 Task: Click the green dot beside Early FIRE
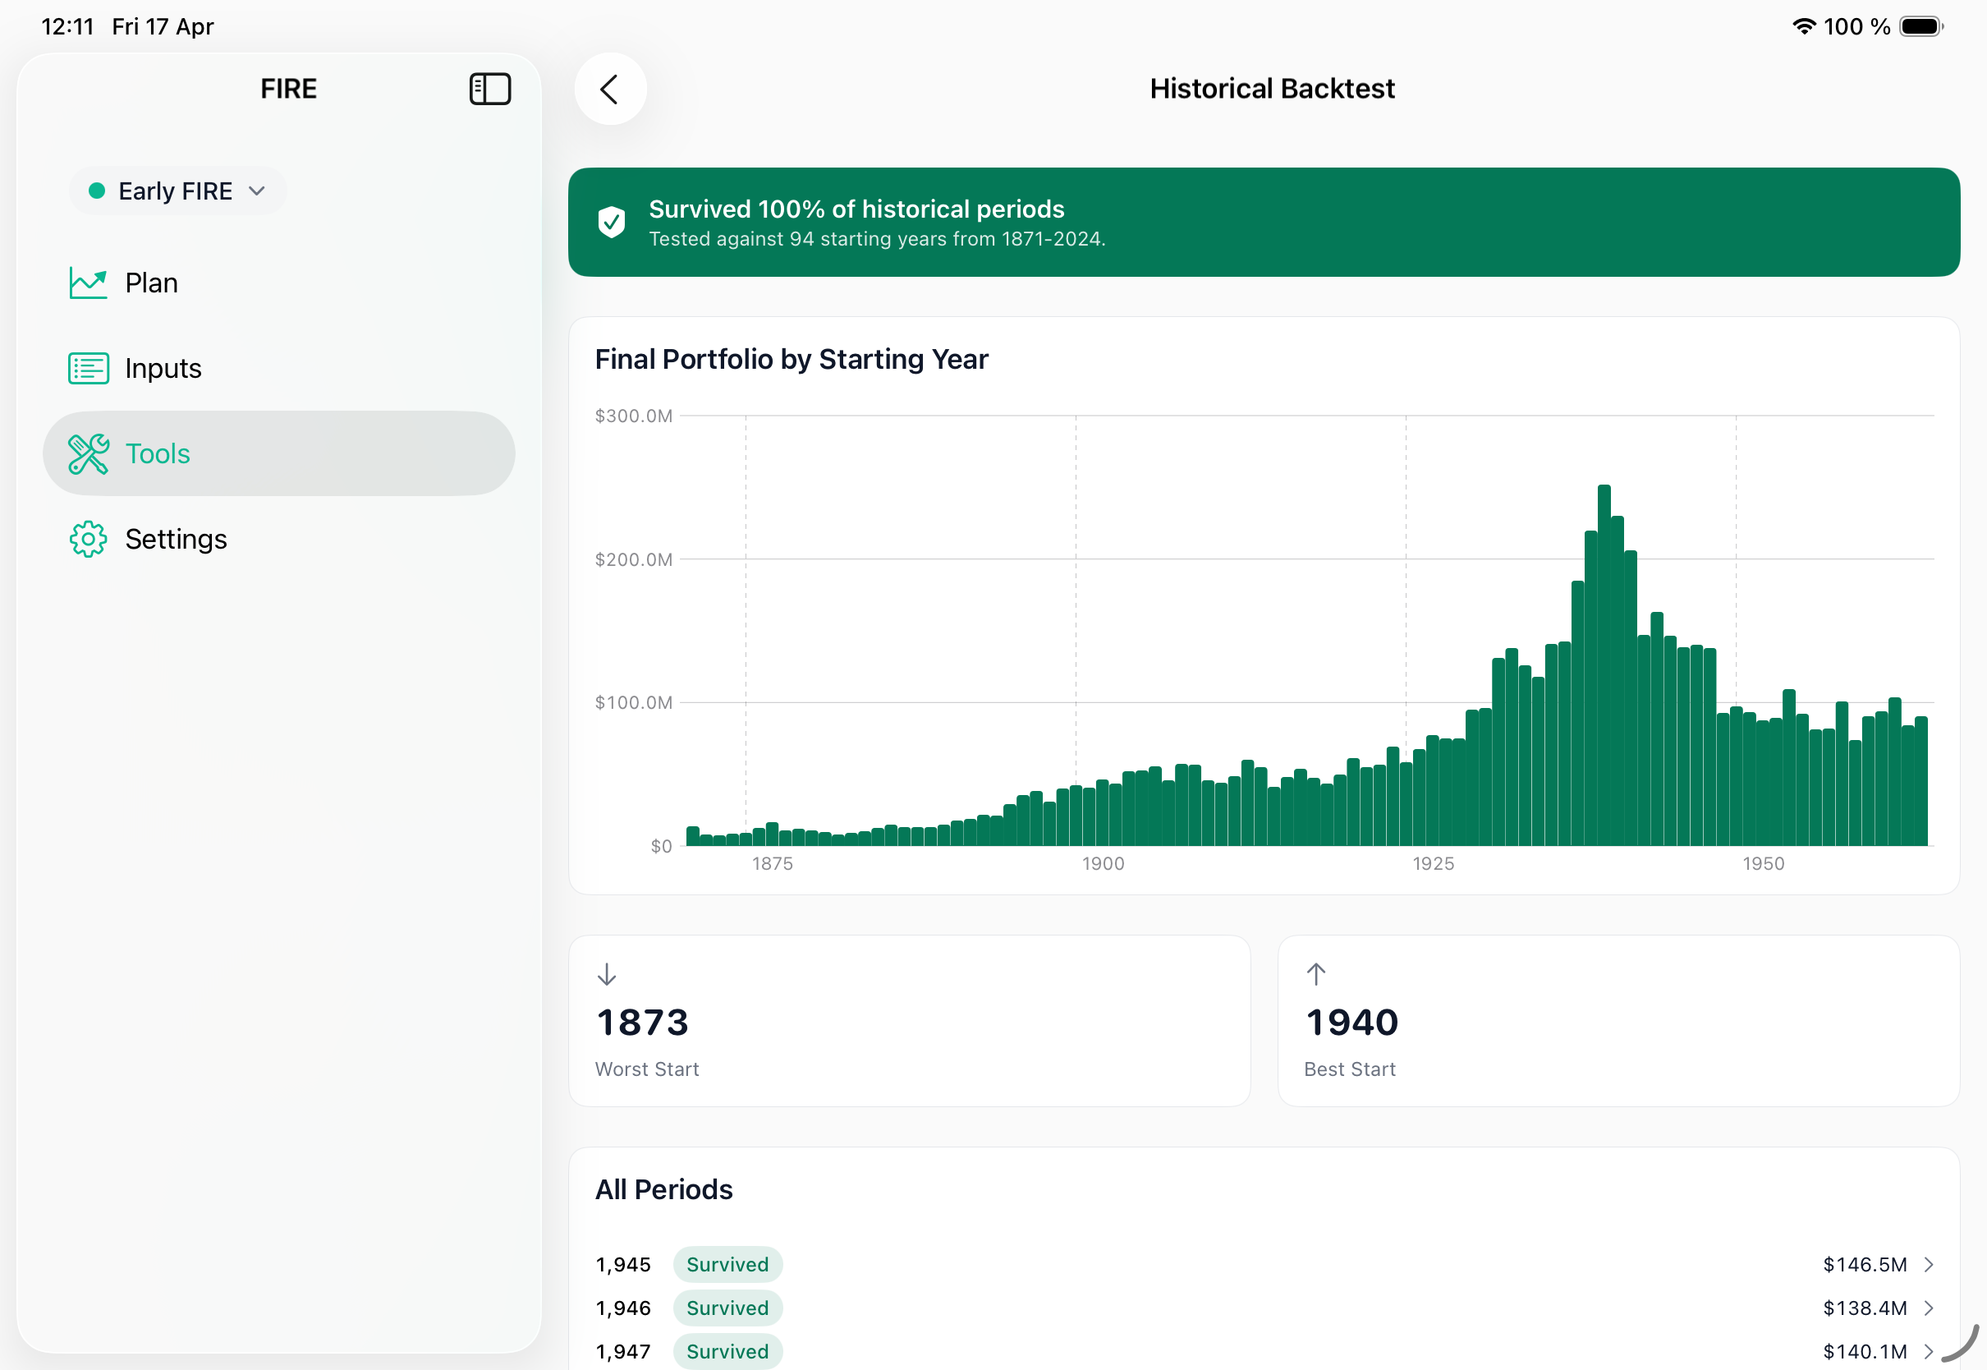[97, 191]
